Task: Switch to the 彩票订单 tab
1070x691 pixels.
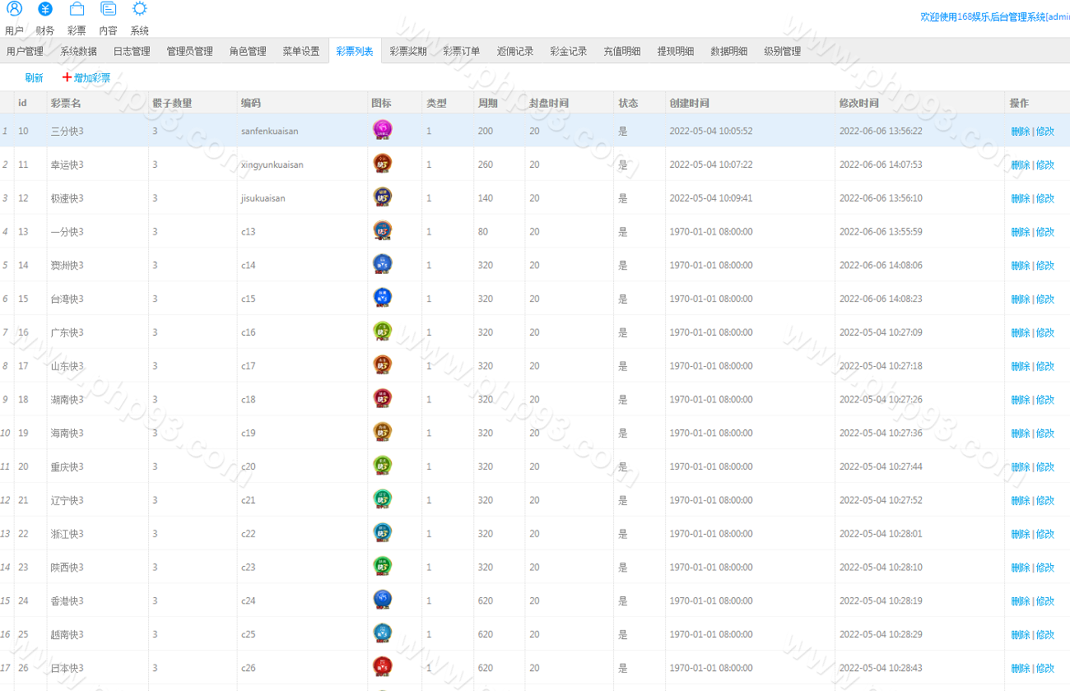Action: [x=462, y=51]
